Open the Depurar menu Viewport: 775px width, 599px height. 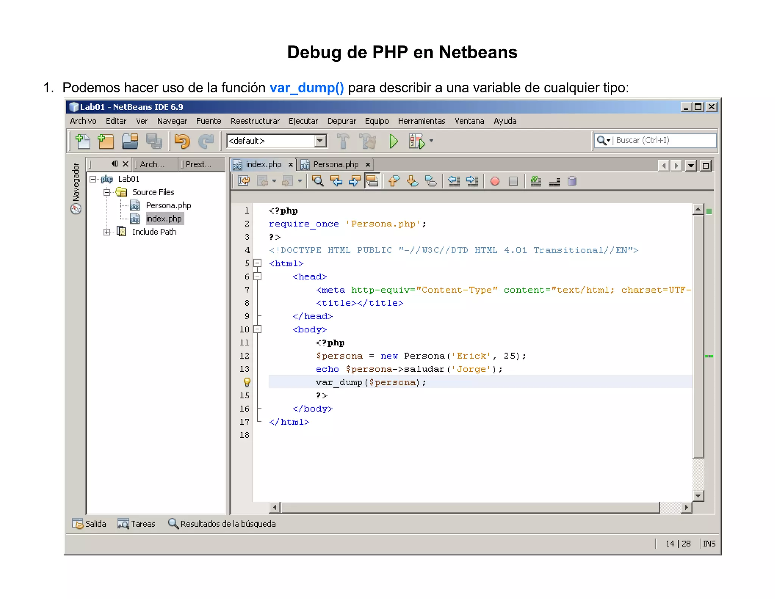tap(342, 121)
